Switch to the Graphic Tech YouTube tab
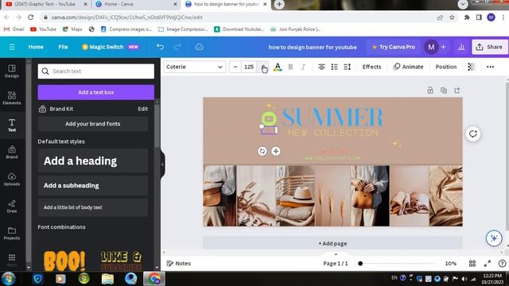This screenshot has width=509, height=286. [x=45, y=4]
